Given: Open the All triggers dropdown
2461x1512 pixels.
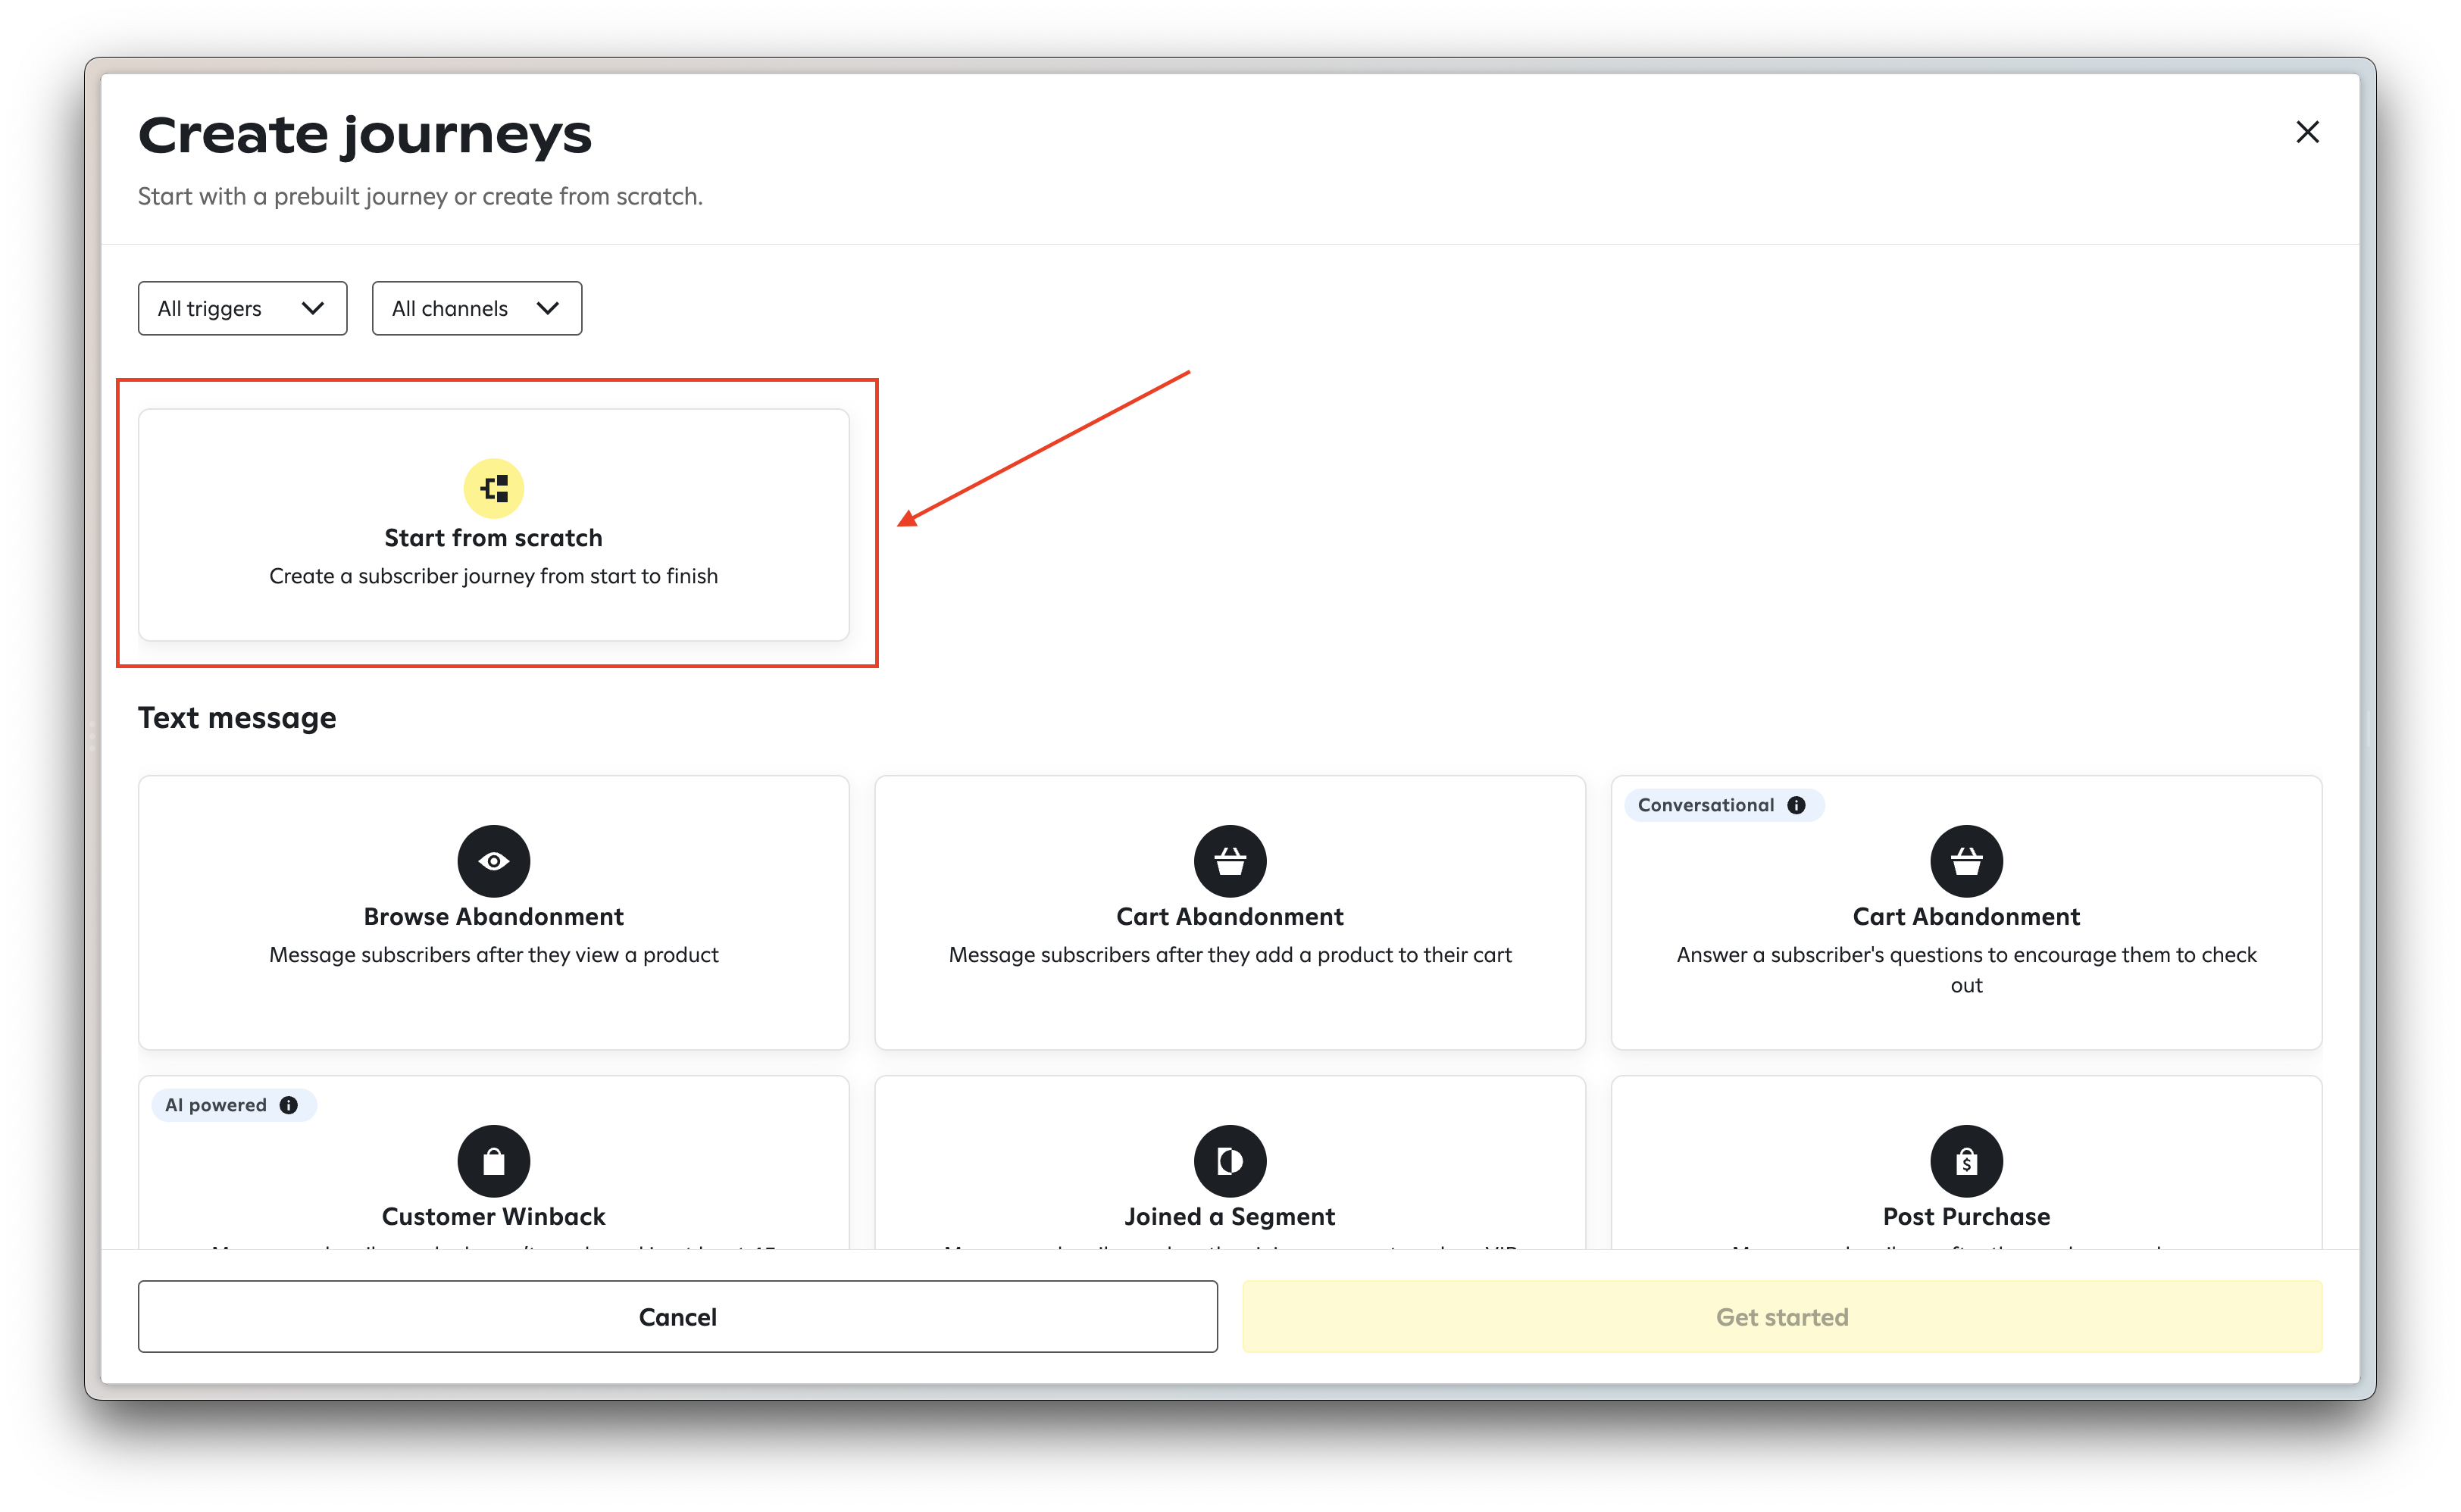Looking at the screenshot, I should 242,308.
